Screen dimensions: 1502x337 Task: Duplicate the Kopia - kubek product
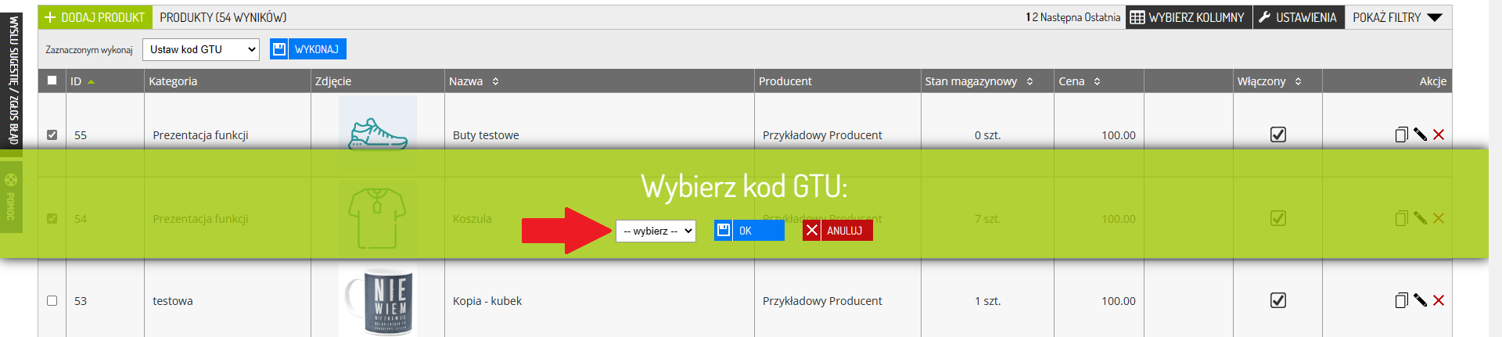click(x=1401, y=300)
